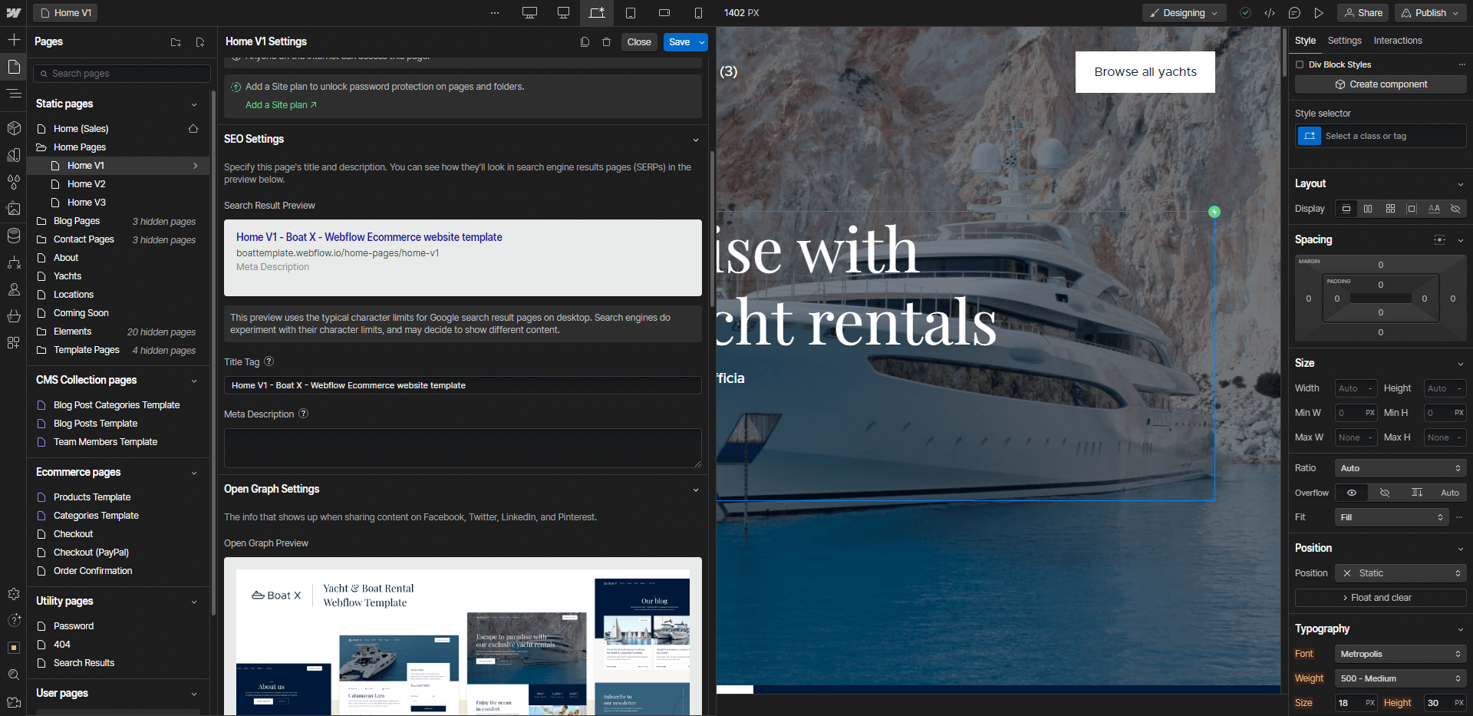Open the Metropolis font dropdown
The width and height of the screenshot is (1473, 716).
[1399, 654]
